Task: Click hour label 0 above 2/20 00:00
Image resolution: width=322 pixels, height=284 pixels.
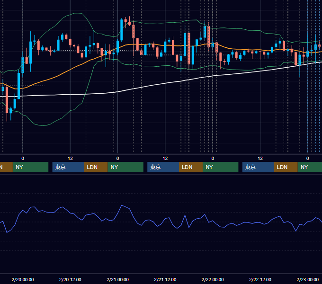Action: pos(23,159)
